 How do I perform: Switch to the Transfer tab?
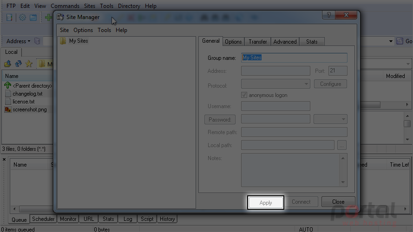tap(257, 42)
